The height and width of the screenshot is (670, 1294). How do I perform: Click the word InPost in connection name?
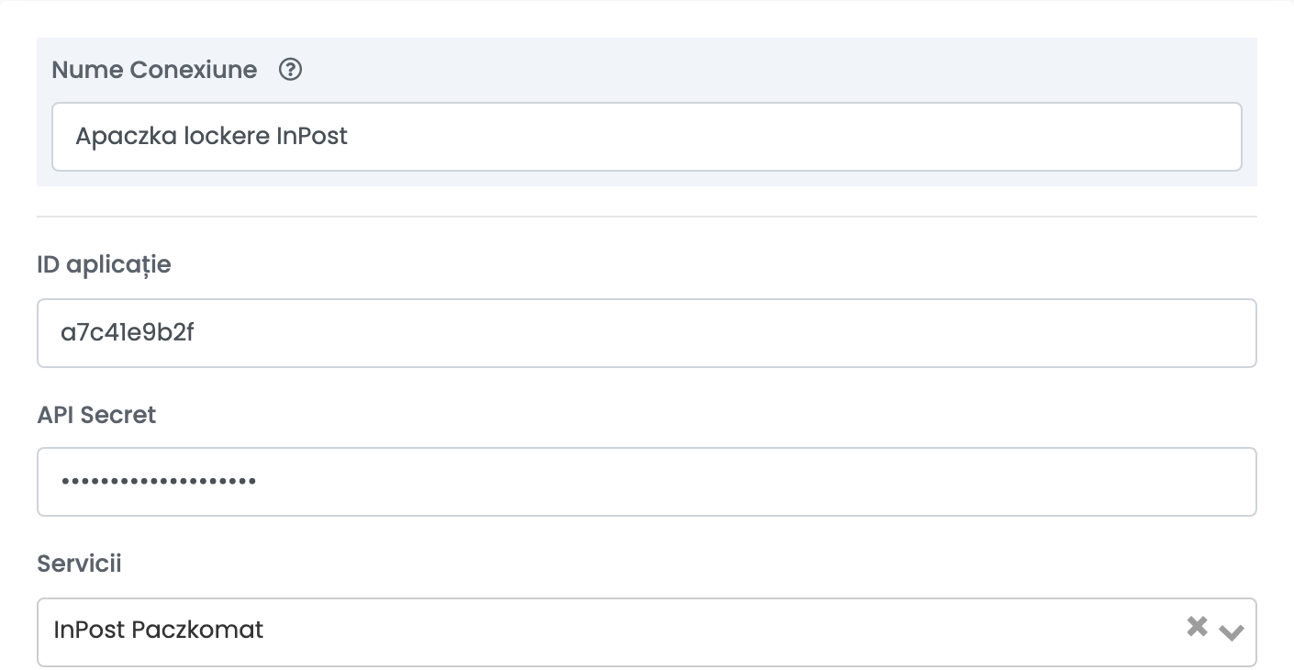point(312,137)
